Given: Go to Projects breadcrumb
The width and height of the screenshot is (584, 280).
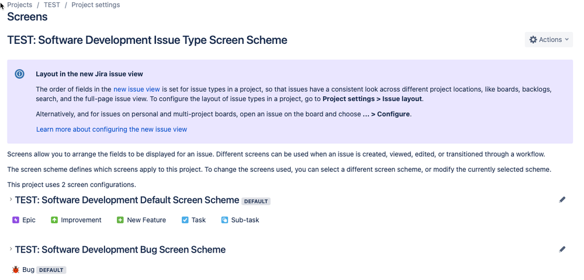Looking at the screenshot, I should pyautogui.click(x=19, y=5).
